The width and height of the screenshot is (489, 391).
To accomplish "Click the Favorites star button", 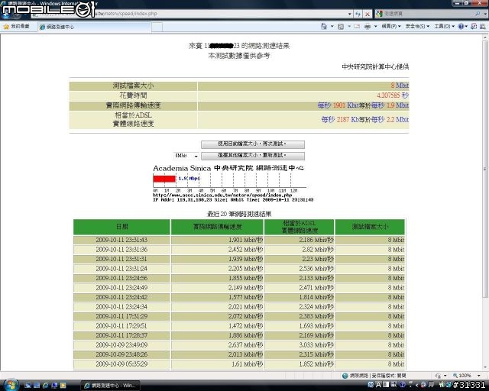I will point(16,27).
